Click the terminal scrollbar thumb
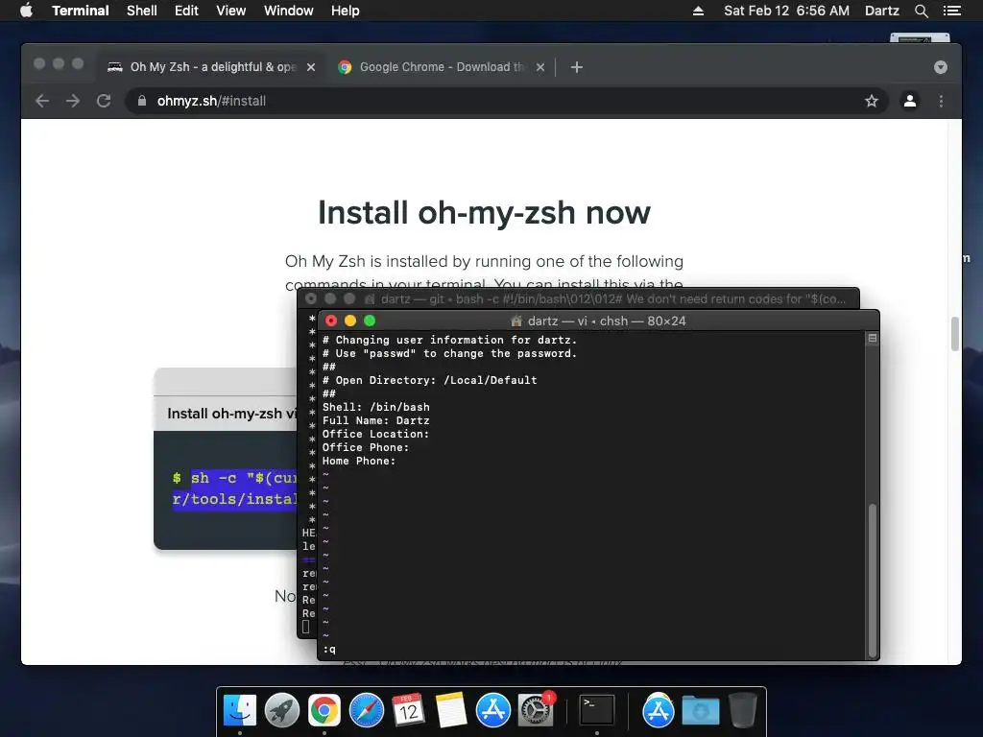This screenshot has height=737, width=983. coord(872,580)
